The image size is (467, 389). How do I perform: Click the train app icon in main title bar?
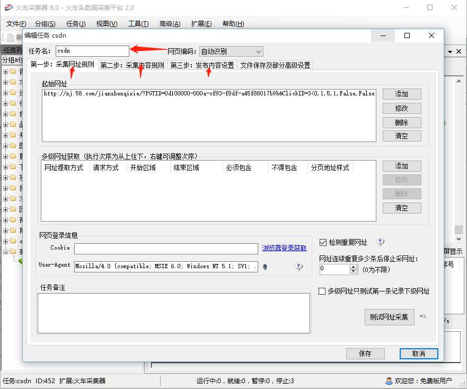coord(8,7)
